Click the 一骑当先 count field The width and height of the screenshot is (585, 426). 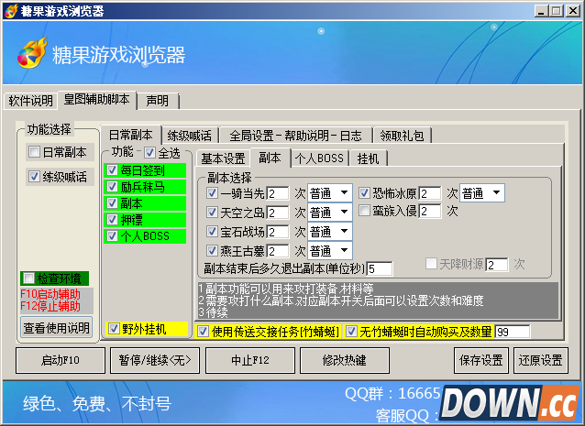coord(278,193)
